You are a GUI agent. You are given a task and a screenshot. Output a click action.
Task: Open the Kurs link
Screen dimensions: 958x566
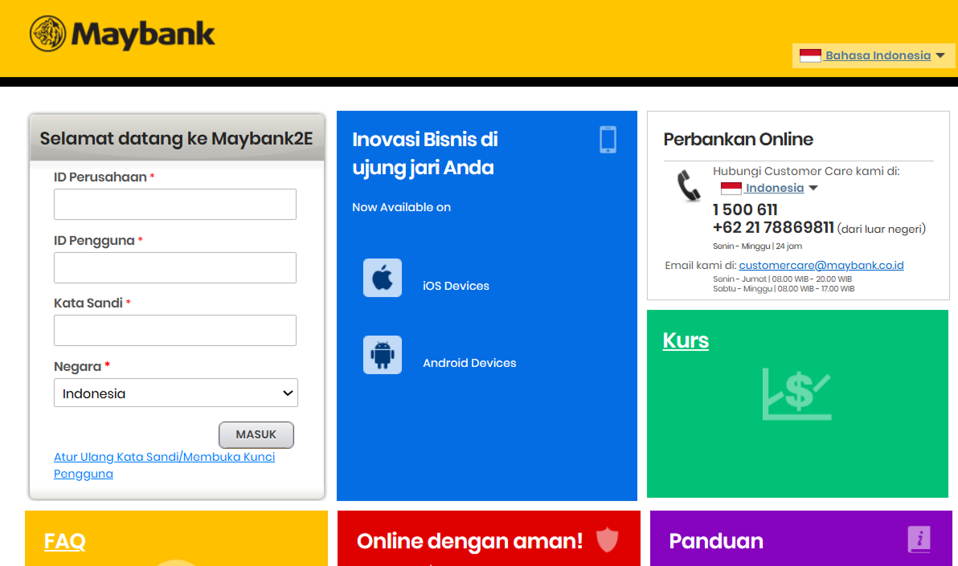coord(686,340)
